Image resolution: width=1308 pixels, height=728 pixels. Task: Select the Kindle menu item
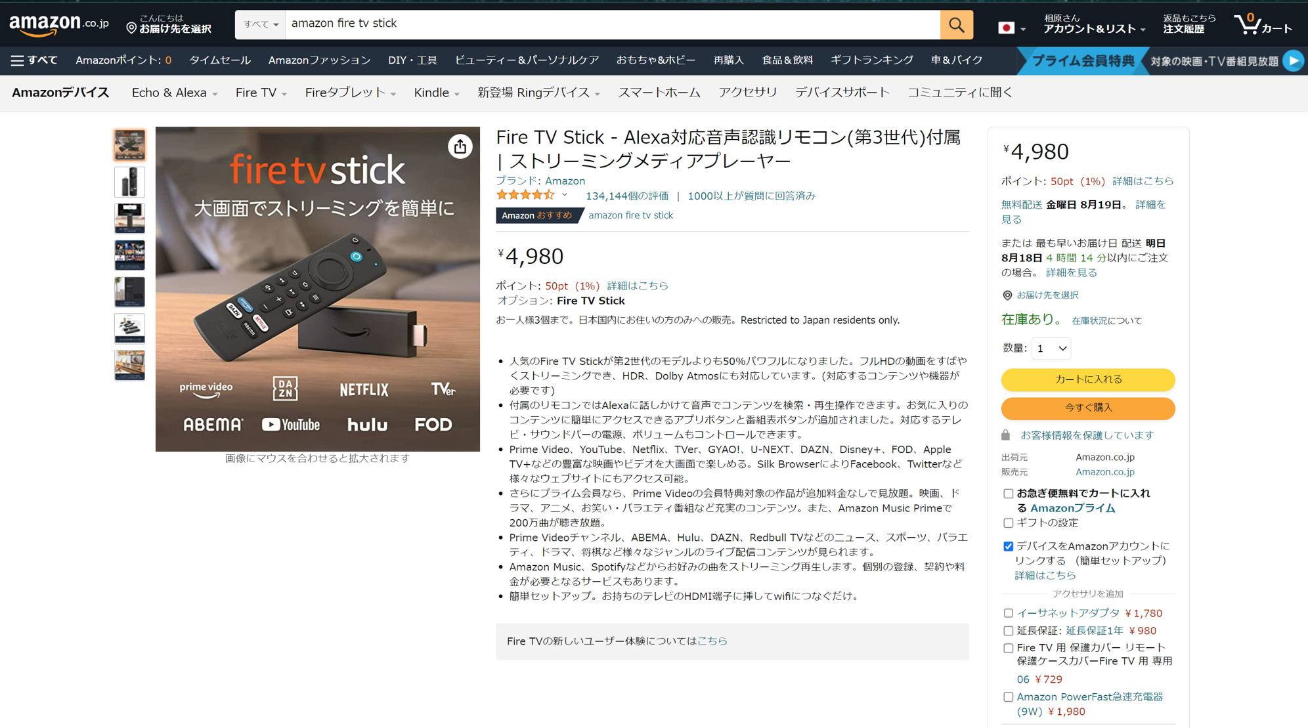(x=431, y=93)
